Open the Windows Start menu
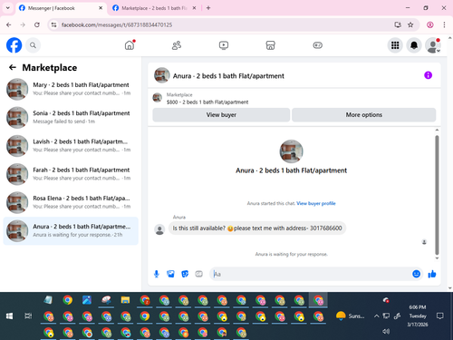The width and height of the screenshot is (453, 340). coord(10,316)
